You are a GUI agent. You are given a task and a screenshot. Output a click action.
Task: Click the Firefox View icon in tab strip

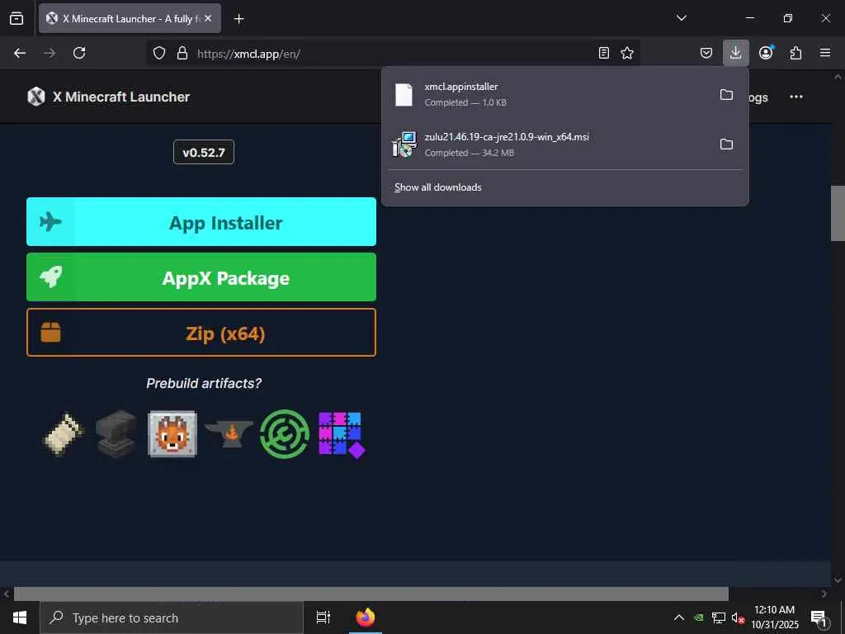point(17,18)
